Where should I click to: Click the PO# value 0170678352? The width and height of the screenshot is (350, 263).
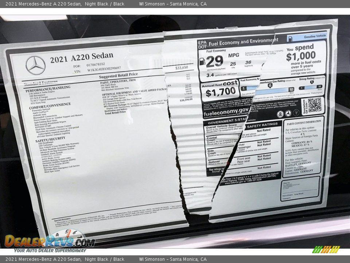(x=96, y=65)
